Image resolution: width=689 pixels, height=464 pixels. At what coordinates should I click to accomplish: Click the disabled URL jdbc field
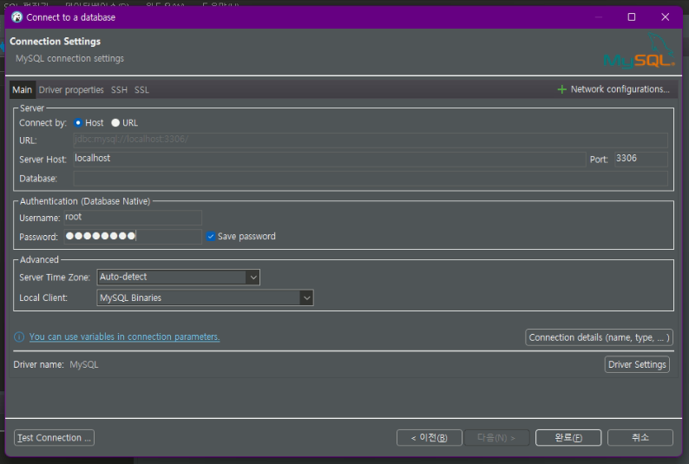click(x=371, y=140)
